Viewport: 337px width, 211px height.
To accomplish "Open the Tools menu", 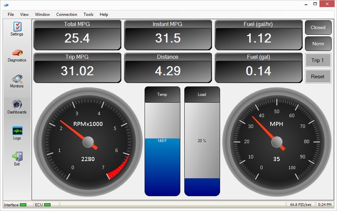I will (88, 14).
